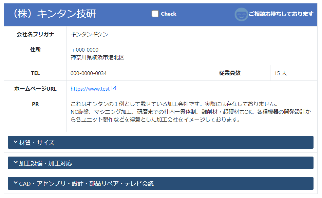The height and width of the screenshot is (198, 322).
Task: Open the external link icon beside the URL
Action: [x=114, y=88]
